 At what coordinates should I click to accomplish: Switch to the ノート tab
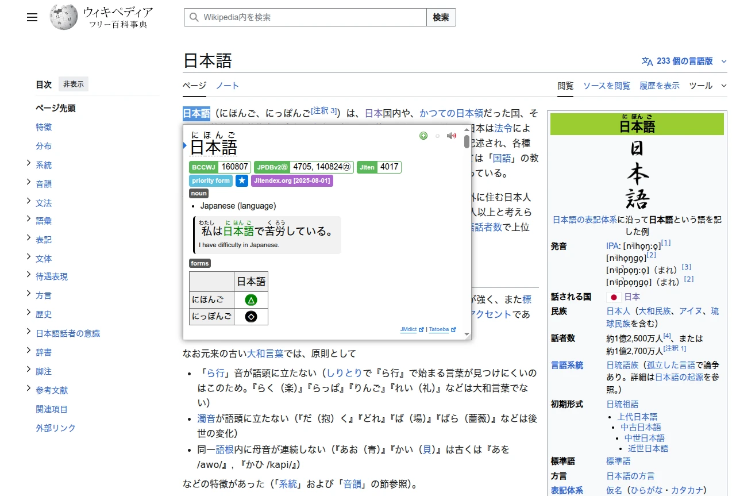[227, 86]
